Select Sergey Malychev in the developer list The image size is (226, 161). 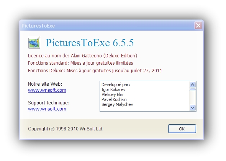tap(117, 104)
